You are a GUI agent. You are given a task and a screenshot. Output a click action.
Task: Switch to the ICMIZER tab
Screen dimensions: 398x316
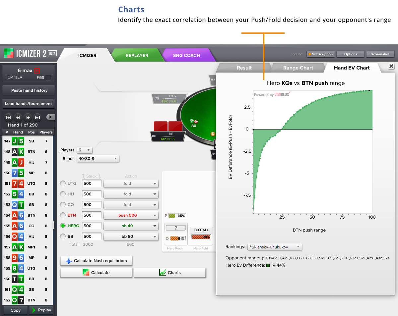[87, 55]
